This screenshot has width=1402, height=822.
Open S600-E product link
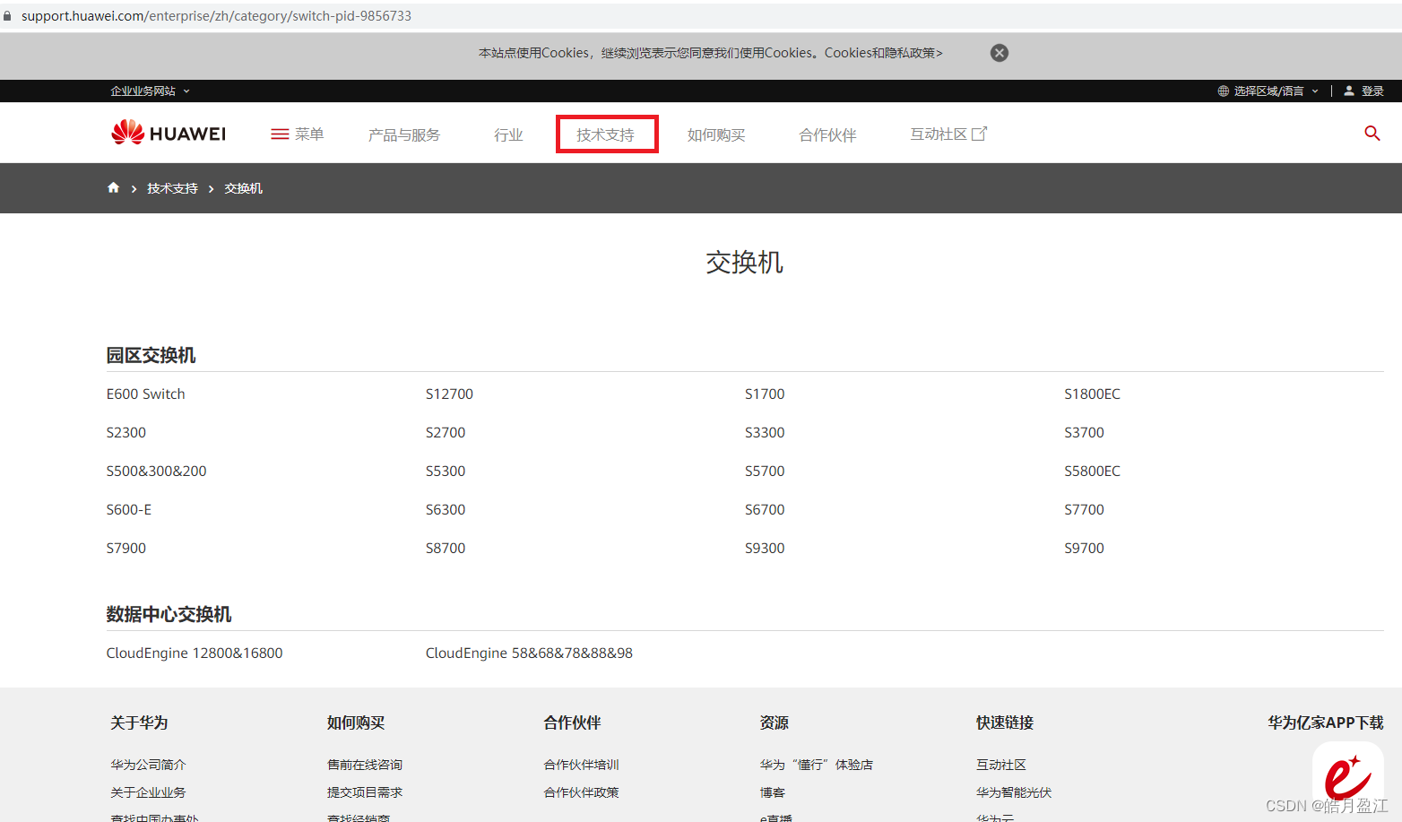coord(129,509)
